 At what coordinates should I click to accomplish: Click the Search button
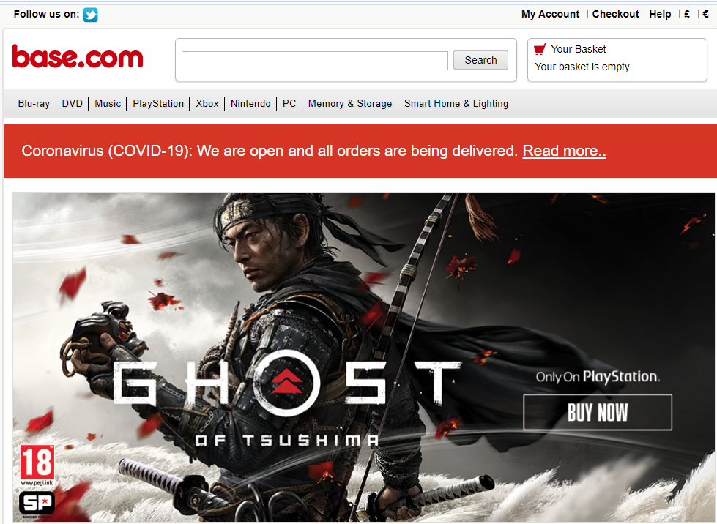tap(480, 60)
